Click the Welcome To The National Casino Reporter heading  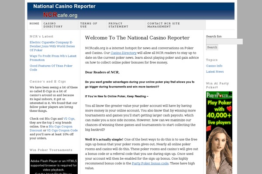click(x=138, y=38)
